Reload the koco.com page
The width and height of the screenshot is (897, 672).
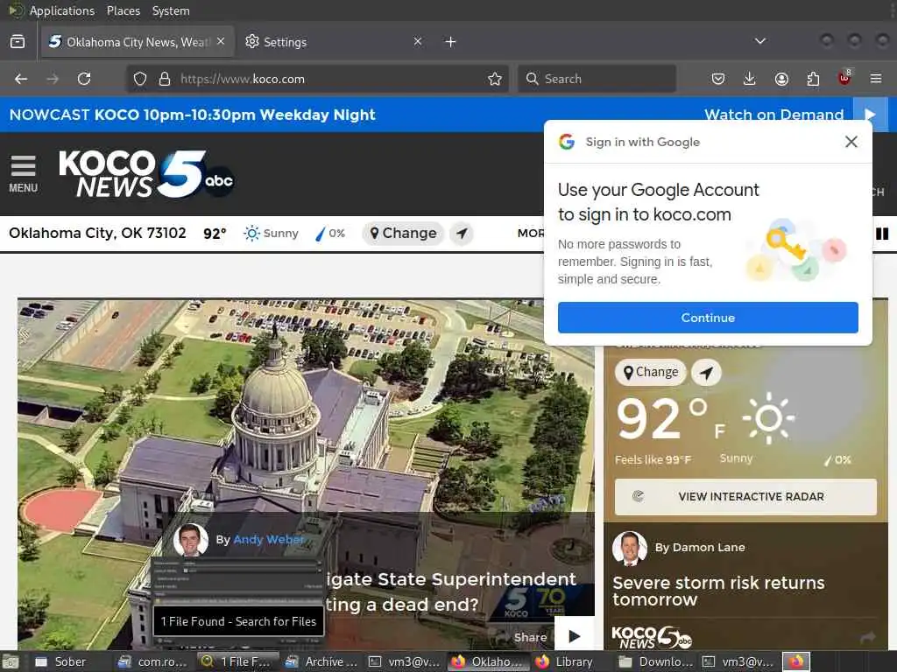click(84, 79)
